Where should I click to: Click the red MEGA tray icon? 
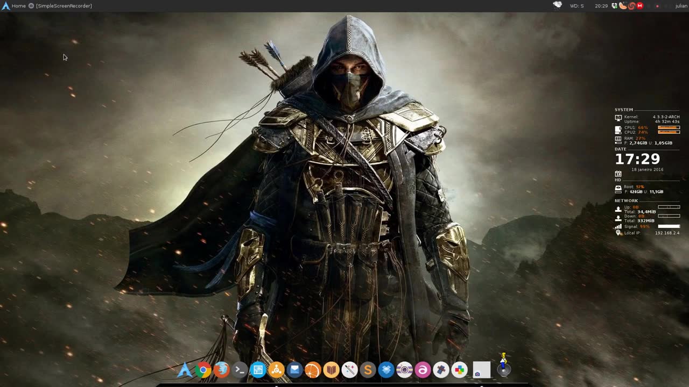pyautogui.click(x=639, y=6)
